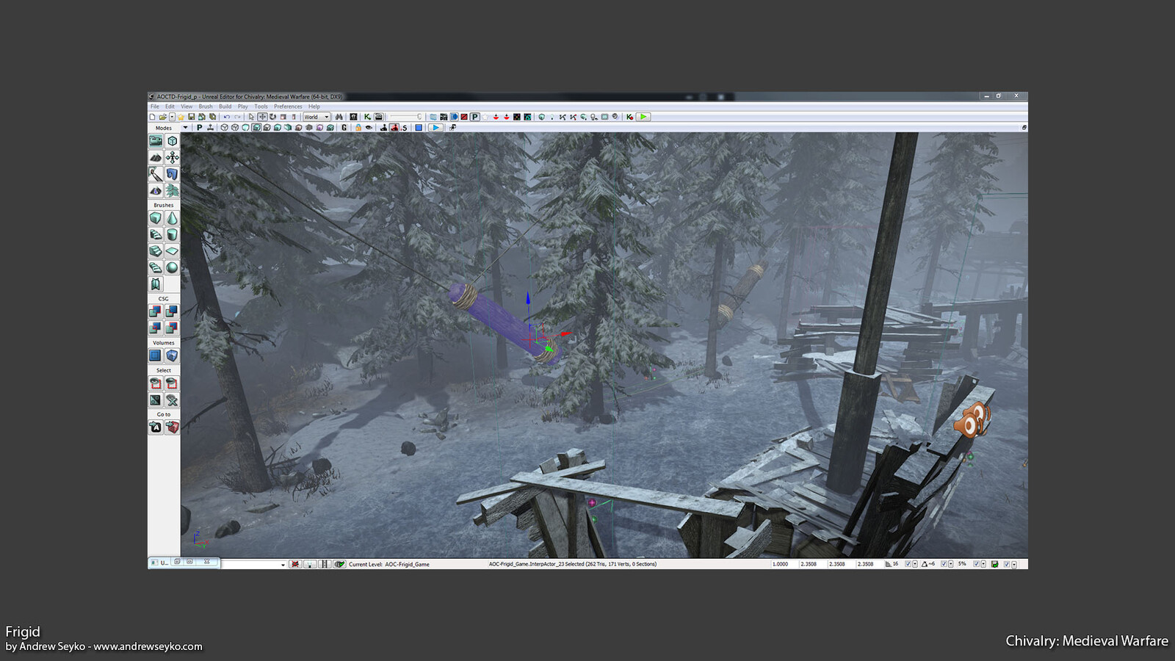This screenshot has height=661, width=1175.
Task: Click the red-dot K Kismet icon
Action: 629,117
